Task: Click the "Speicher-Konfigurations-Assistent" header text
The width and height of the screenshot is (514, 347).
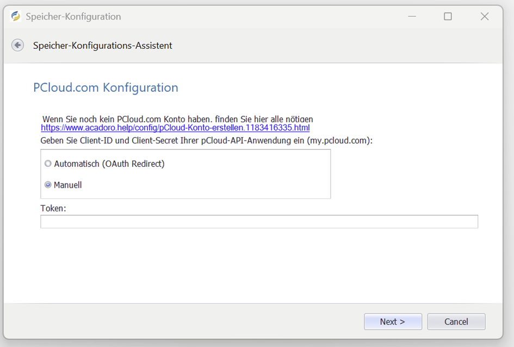Action: (102, 46)
